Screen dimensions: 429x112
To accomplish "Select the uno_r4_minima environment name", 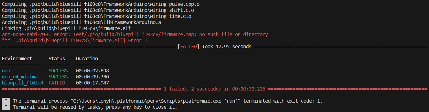I will coord(20,77).
